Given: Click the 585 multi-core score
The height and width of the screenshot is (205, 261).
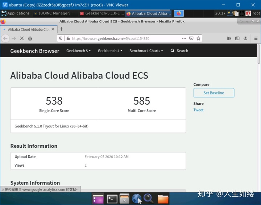Looking at the screenshot, I should point(142,101).
